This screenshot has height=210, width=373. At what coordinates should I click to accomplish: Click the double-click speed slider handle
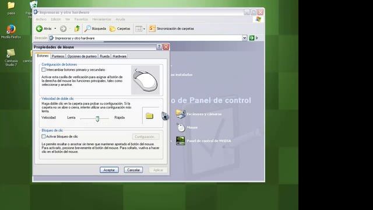pyautogui.click(x=97, y=118)
